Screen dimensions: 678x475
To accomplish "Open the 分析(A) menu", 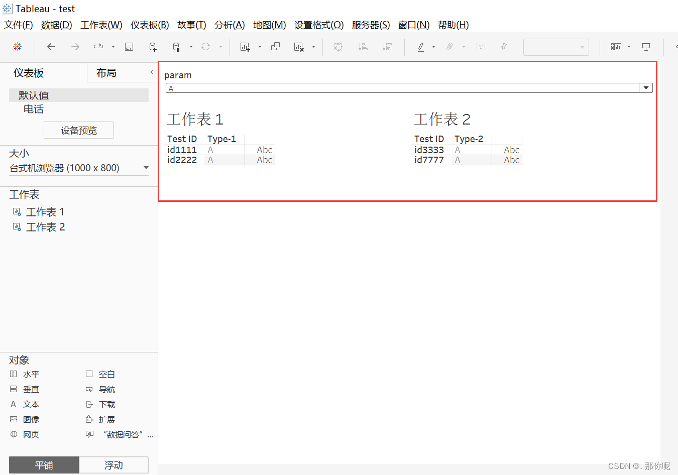I will 230,25.
